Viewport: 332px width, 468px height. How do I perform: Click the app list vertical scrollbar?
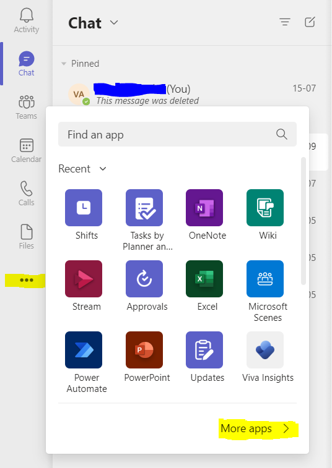[304, 221]
